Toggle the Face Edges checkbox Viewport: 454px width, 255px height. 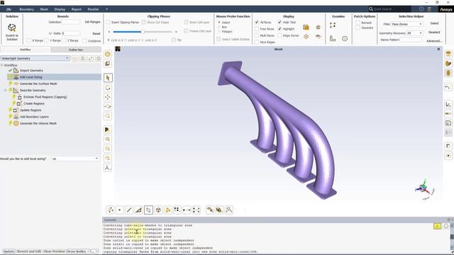tap(257, 42)
